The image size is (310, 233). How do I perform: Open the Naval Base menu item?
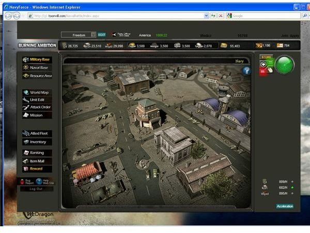point(37,67)
